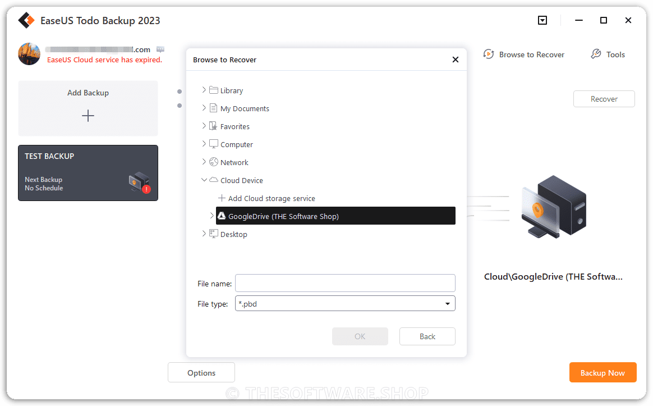Open the TEST BACKUP task card
The width and height of the screenshot is (653, 406).
(88, 173)
